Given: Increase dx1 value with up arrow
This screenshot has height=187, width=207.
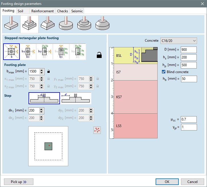Looking at the screenshot, I should point(41,109).
